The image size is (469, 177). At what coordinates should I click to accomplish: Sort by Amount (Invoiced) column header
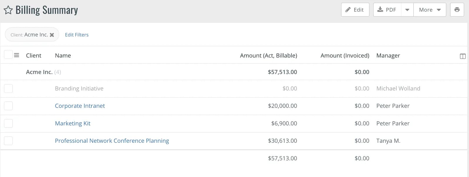click(345, 56)
